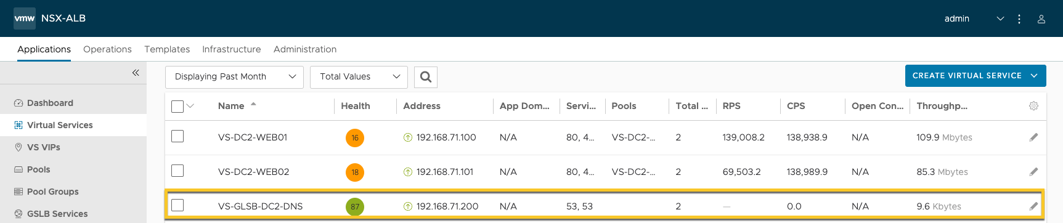
Task: Switch to the Infrastructure tab
Action: 231,49
